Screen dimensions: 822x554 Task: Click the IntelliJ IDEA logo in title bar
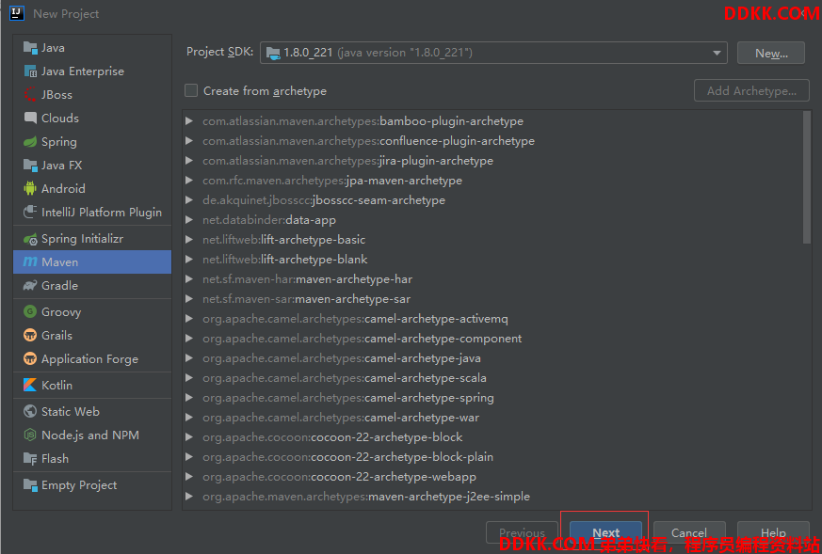pos(17,13)
